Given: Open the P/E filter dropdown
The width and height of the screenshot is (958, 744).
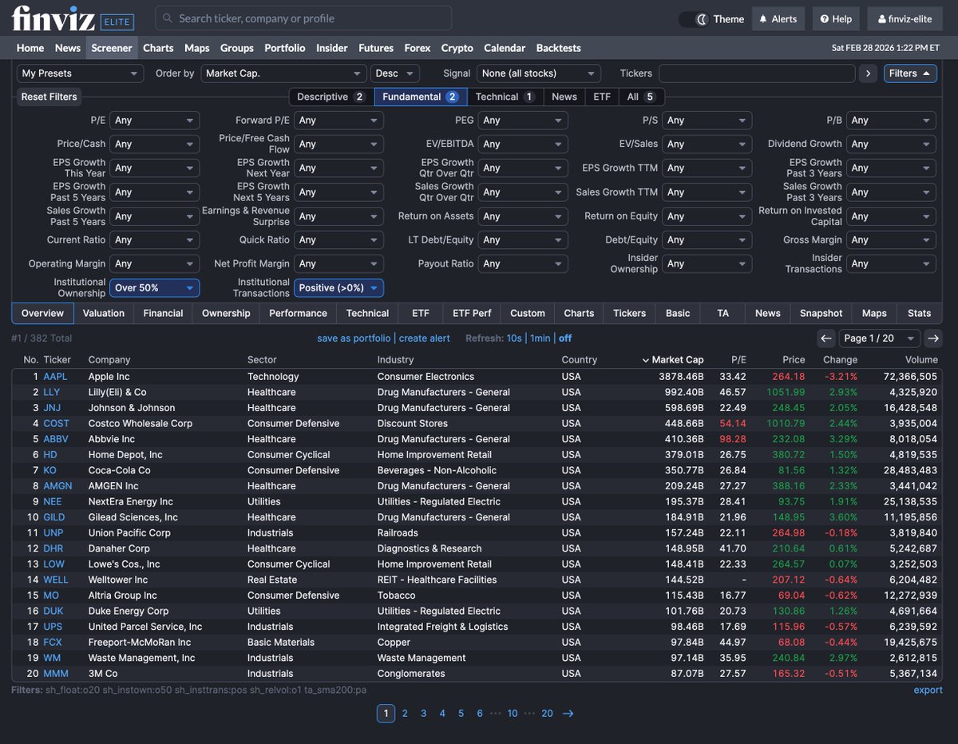Looking at the screenshot, I should click(x=154, y=121).
